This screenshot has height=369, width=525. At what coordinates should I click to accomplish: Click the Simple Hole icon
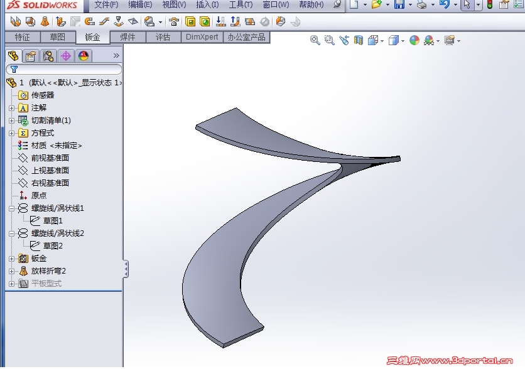(x=205, y=22)
